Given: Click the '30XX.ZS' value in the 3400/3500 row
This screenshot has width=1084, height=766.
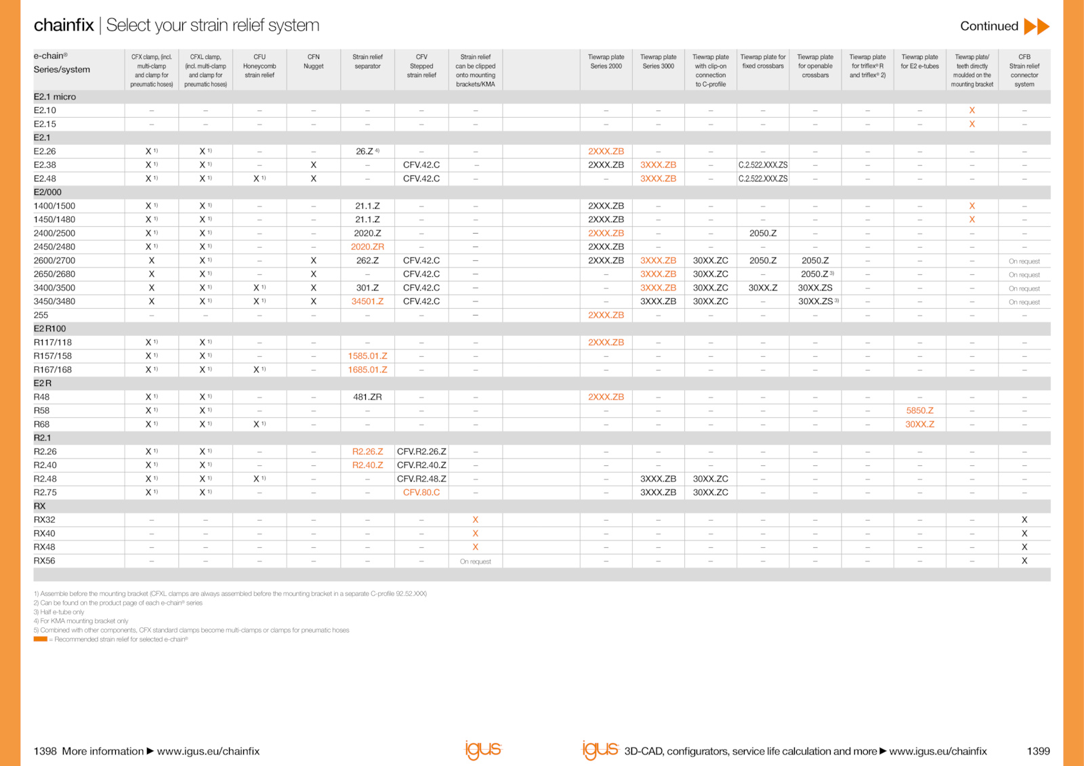Looking at the screenshot, I should click(815, 288).
